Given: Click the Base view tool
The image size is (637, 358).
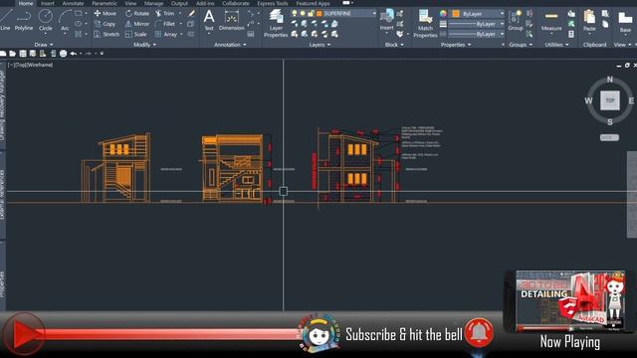Looking at the screenshot, I should point(625,20).
